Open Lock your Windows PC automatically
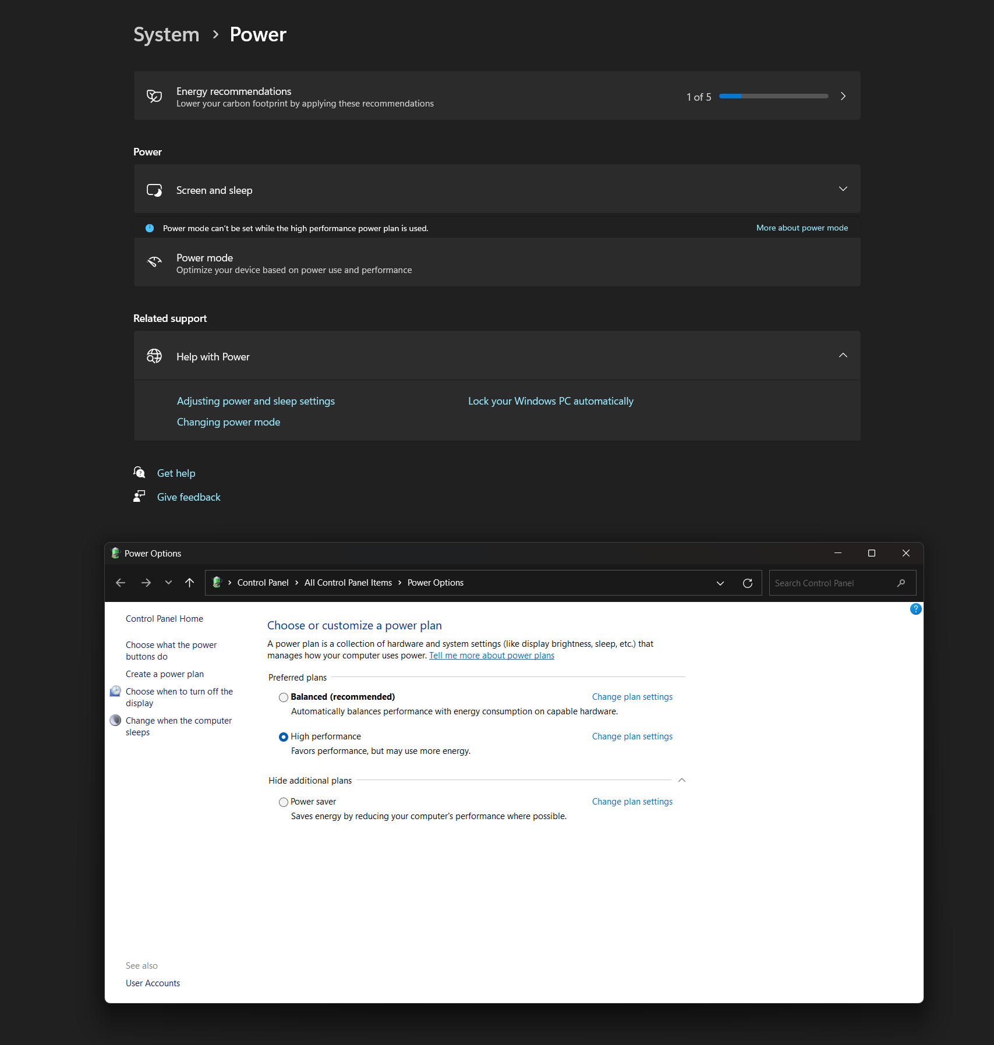994x1045 pixels. 551,401
